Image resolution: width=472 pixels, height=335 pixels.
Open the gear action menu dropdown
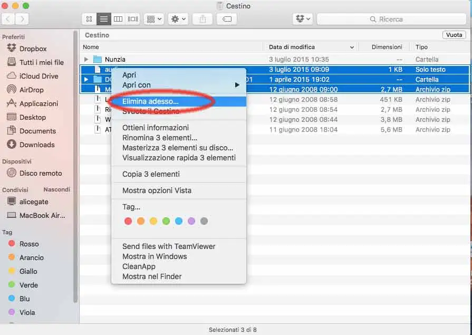click(178, 20)
